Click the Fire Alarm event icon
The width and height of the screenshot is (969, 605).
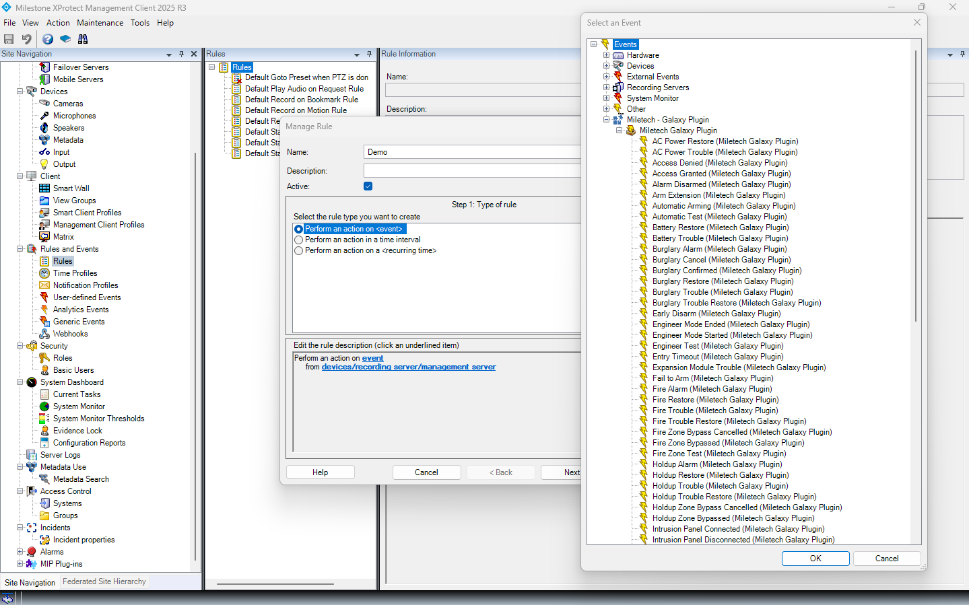pyautogui.click(x=643, y=389)
